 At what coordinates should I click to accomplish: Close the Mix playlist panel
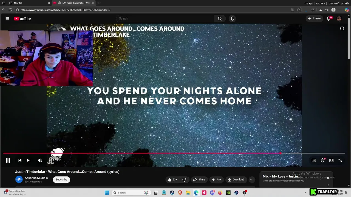[328, 178]
